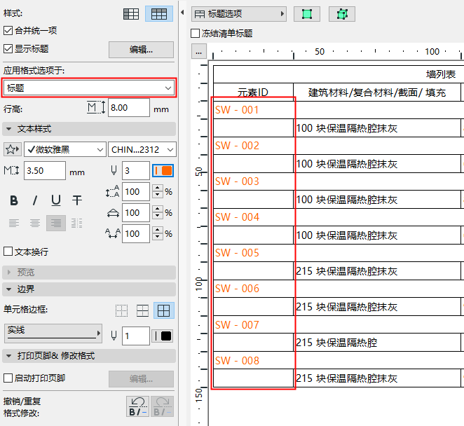The width and height of the screenshot is (464, 426).
Task: Click the text pen number field showing 3
Action: tap(136, 171)
